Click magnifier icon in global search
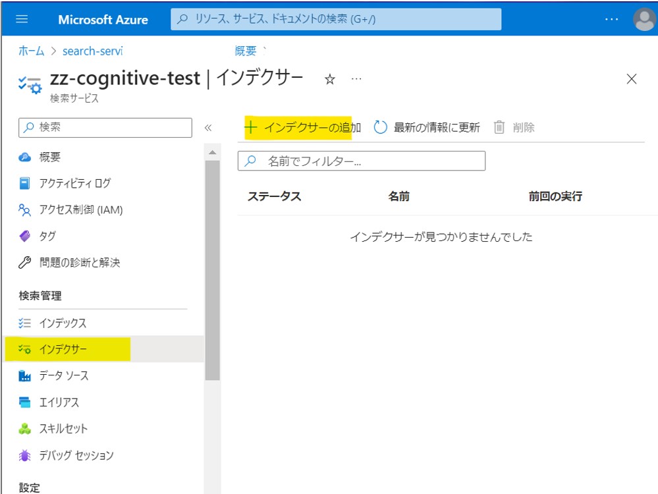Screen dimensions: 658x494 182,19
